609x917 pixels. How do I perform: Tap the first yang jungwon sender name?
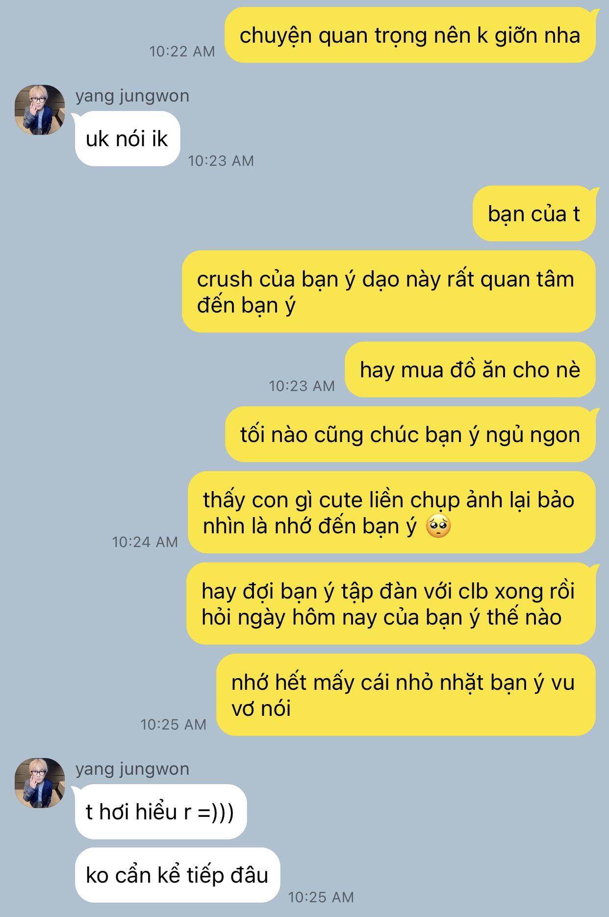[x=132, y=96]
